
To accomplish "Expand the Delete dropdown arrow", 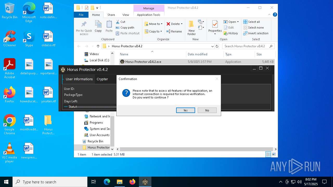I will tap(182, 24).
